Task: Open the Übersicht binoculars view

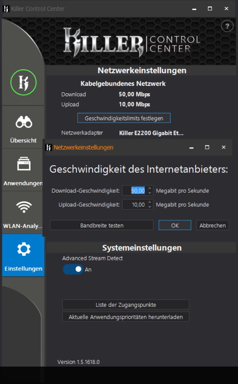Action: [x=23, y=127]
